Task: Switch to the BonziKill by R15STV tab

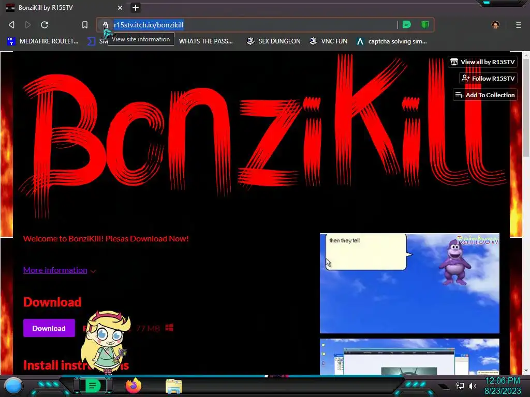Action: click(x=64, y=7)
